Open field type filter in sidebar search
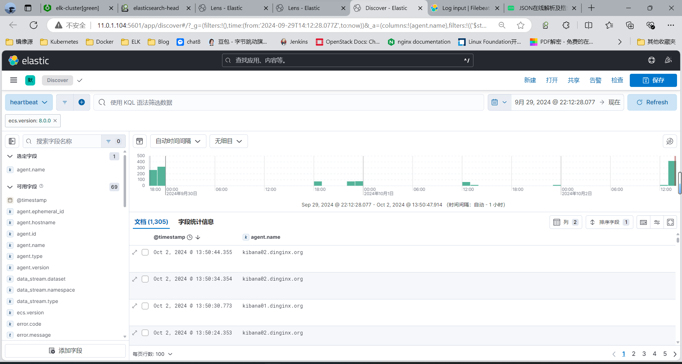 pos(113,141)
